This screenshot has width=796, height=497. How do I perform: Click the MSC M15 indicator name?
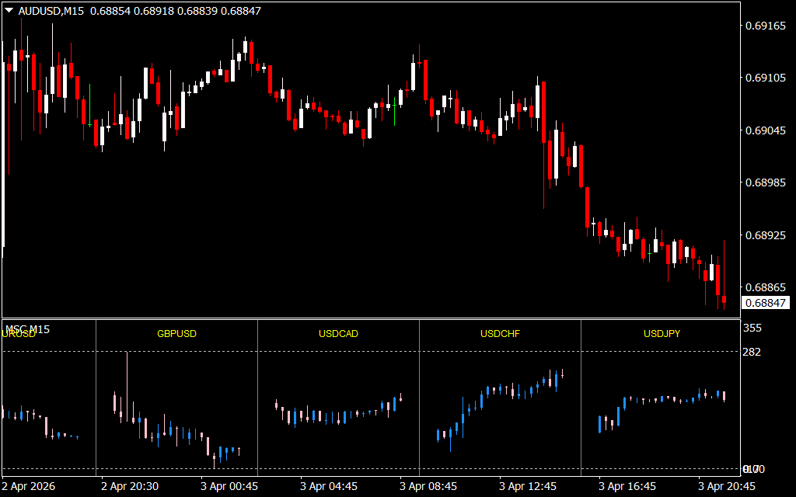[28, 329]
